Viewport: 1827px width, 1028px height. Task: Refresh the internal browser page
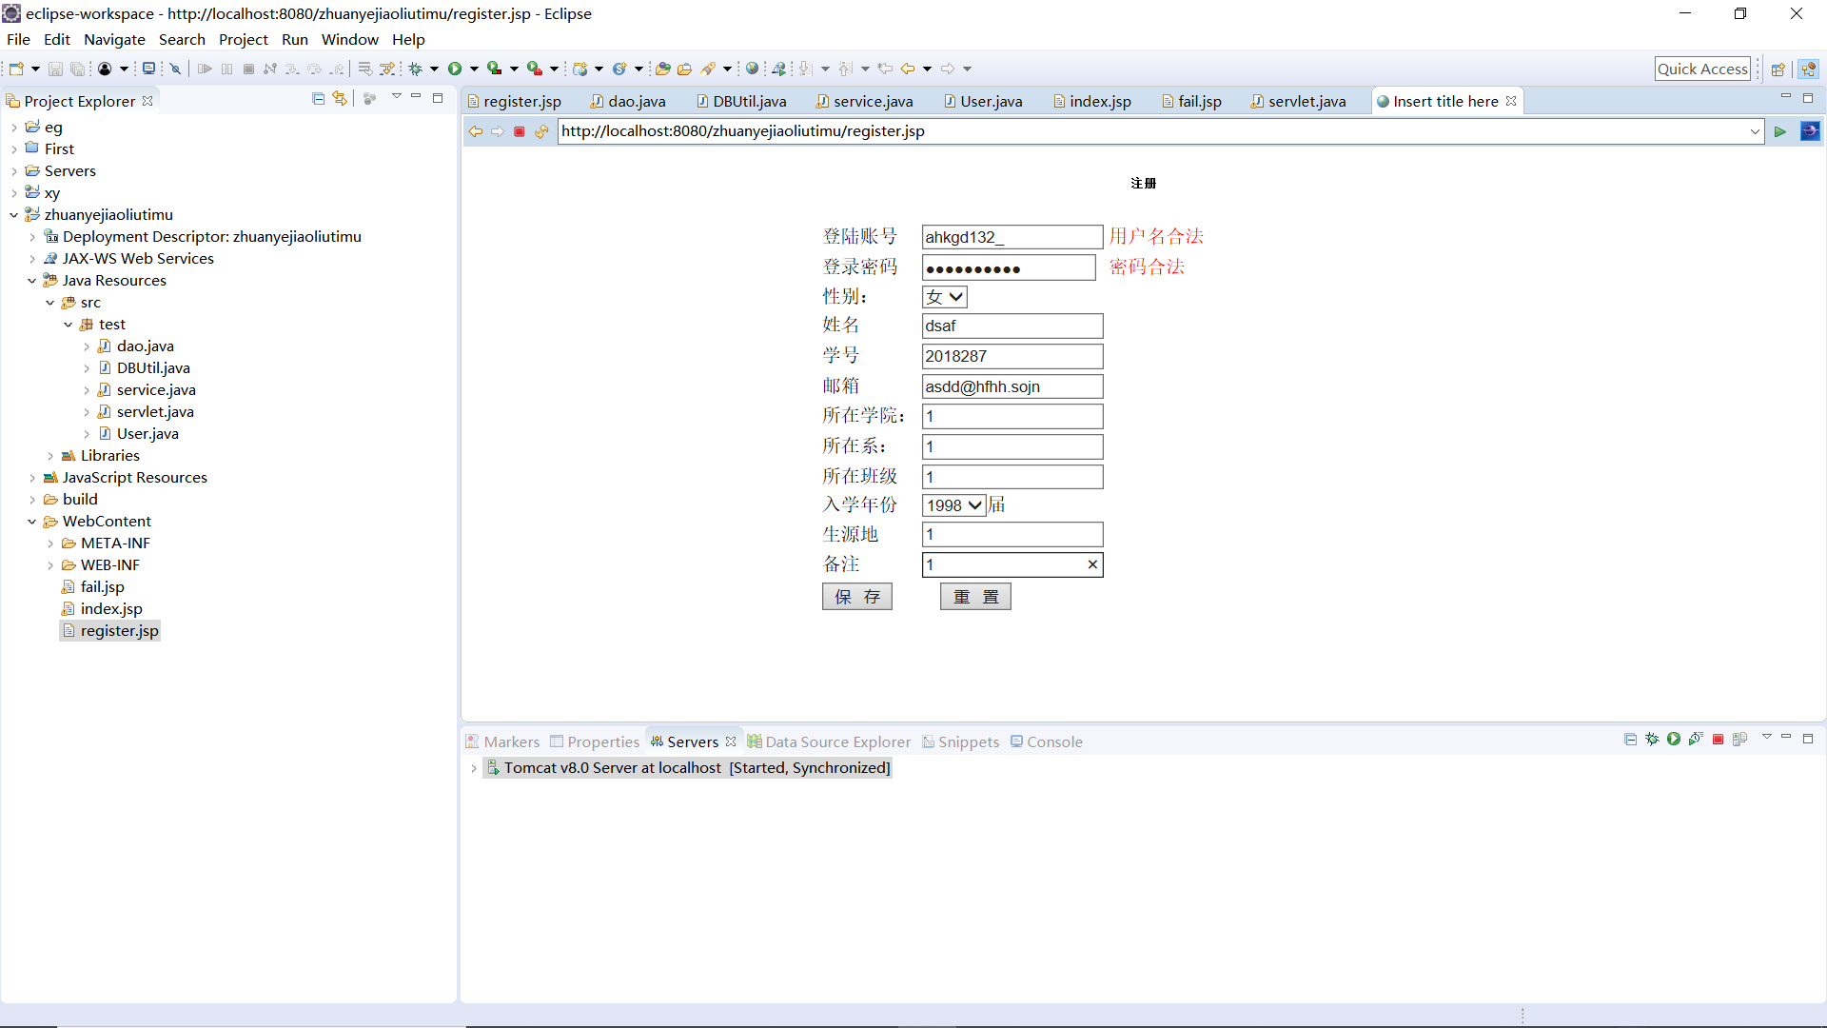541,131
